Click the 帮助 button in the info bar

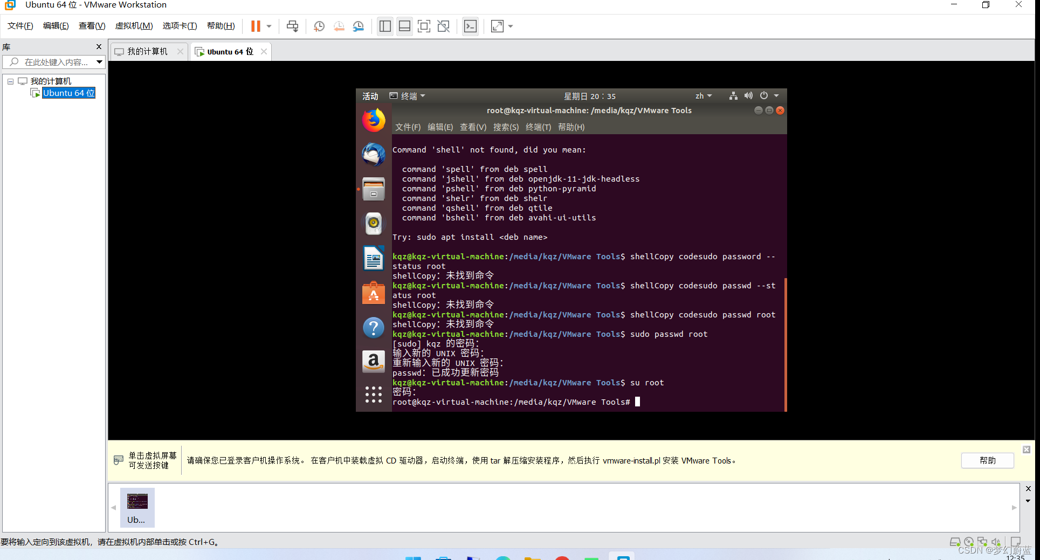987,460
